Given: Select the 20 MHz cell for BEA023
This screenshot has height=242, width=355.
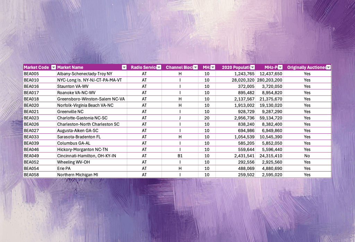Looking at the screenshot, I should 207,118.
